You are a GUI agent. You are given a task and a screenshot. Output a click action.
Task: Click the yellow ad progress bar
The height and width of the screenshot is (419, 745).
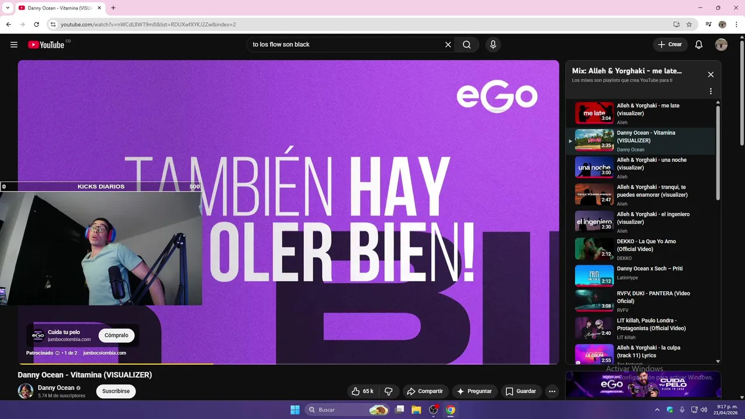115,364
